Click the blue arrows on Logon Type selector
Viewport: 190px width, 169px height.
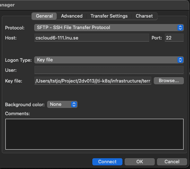(x=180, y=60)
